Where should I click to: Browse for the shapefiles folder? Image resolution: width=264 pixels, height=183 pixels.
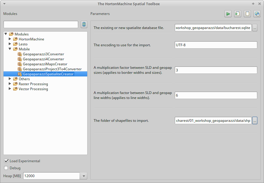tap(255, 121)
